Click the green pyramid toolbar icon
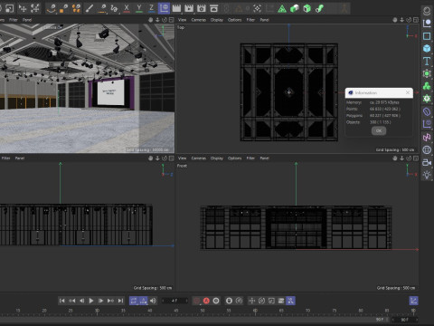 (282, 9)
